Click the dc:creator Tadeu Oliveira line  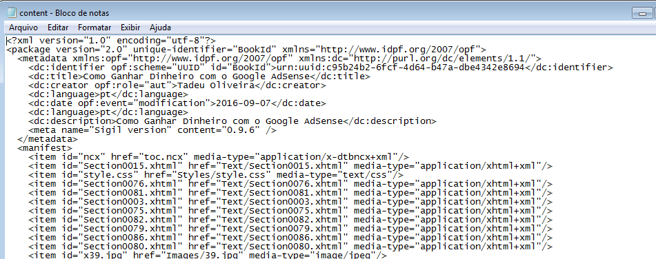coord(177,85)
